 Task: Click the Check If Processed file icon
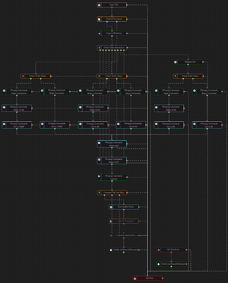tap(99, 19)
